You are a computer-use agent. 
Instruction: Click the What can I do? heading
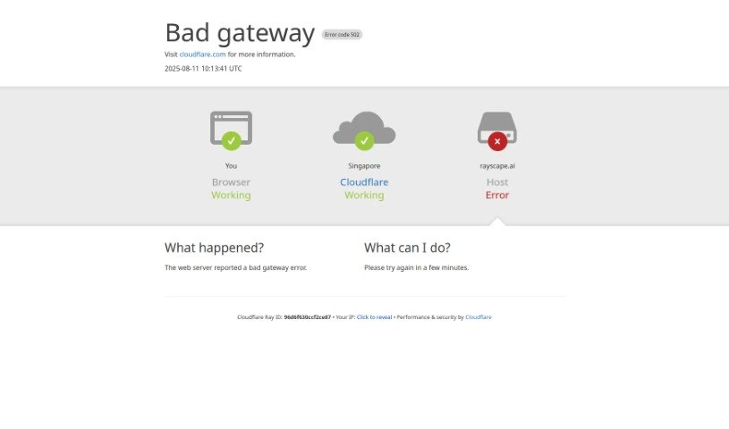point(407,248)
